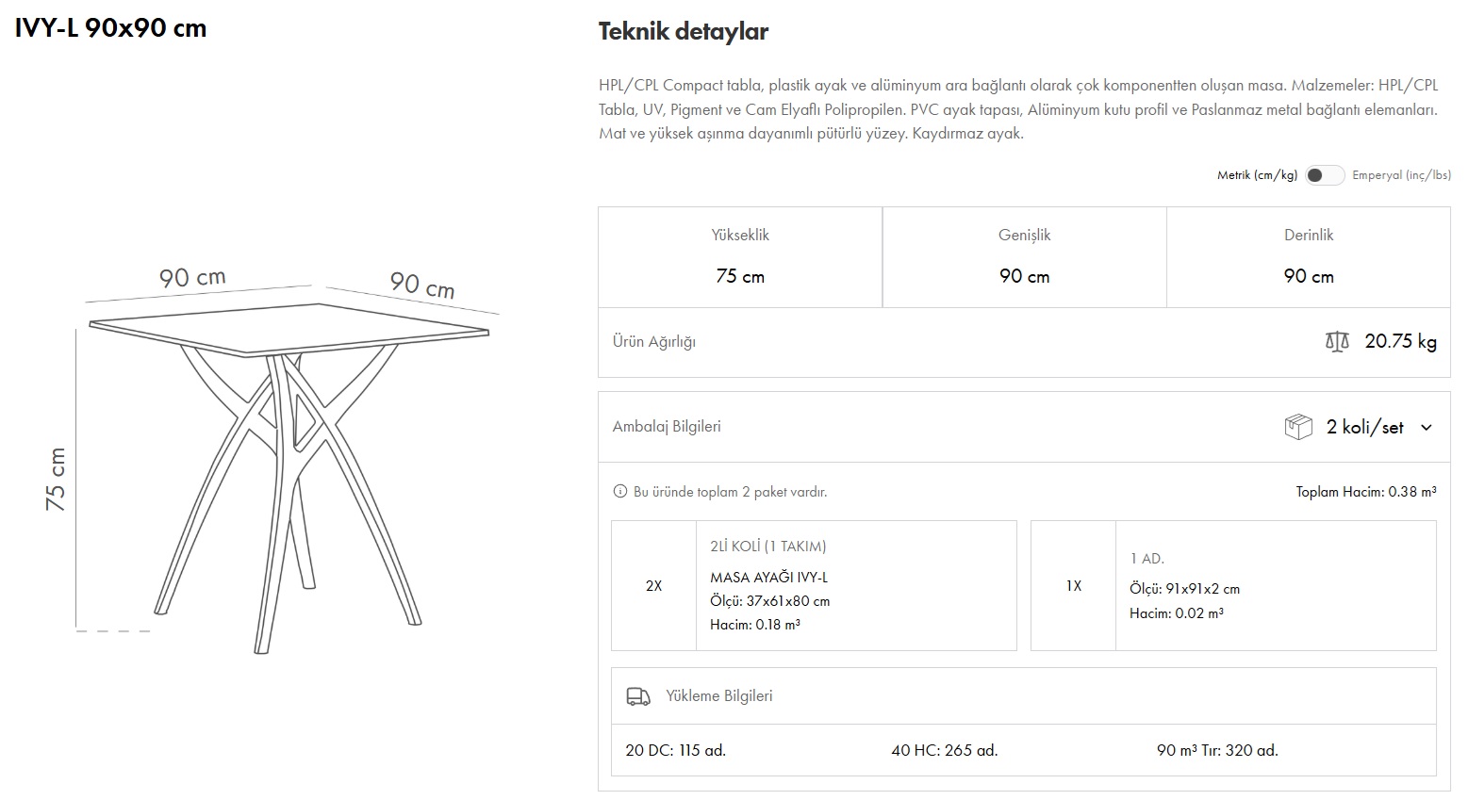Click the Genişlik 90 cm cell
1468x800 pixels.
pos(1024,257)
